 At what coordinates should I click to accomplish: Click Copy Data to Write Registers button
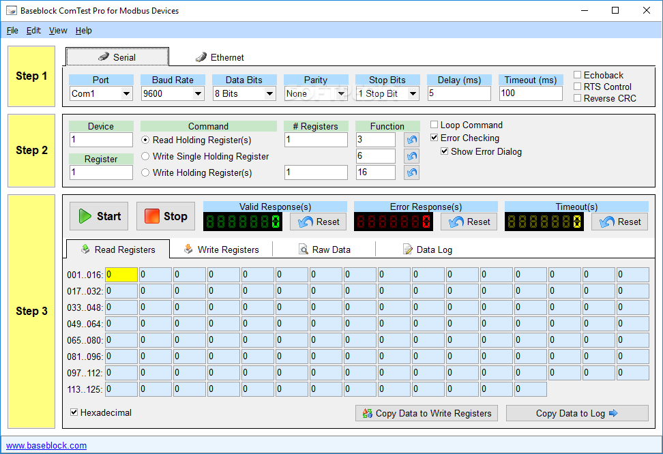click(x=426, y=413)
